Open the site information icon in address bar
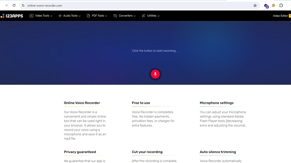The image size is (291, 163). tap(23, 5)
